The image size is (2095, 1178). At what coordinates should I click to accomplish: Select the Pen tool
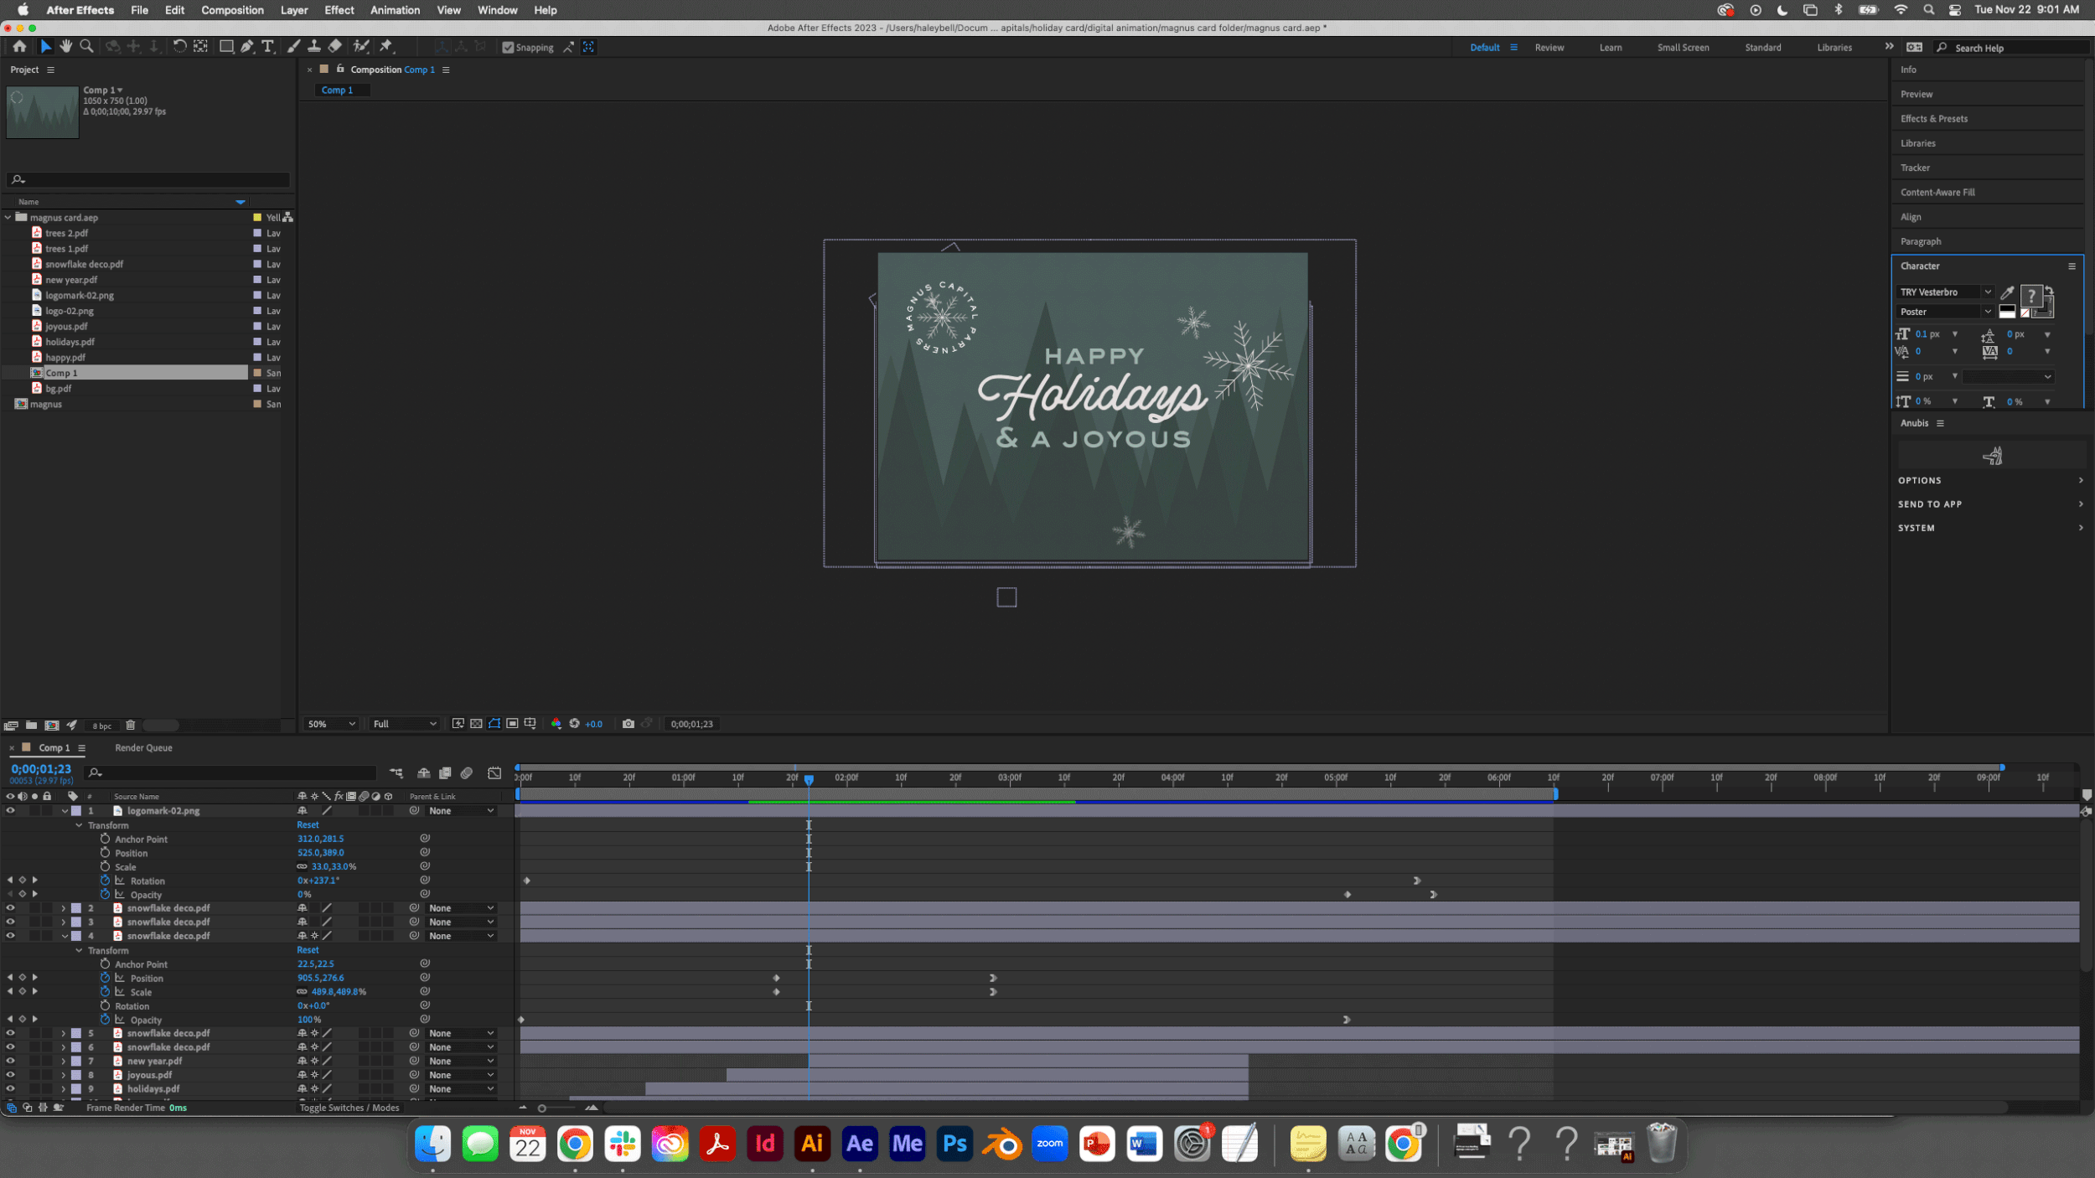tap(247, 47)
